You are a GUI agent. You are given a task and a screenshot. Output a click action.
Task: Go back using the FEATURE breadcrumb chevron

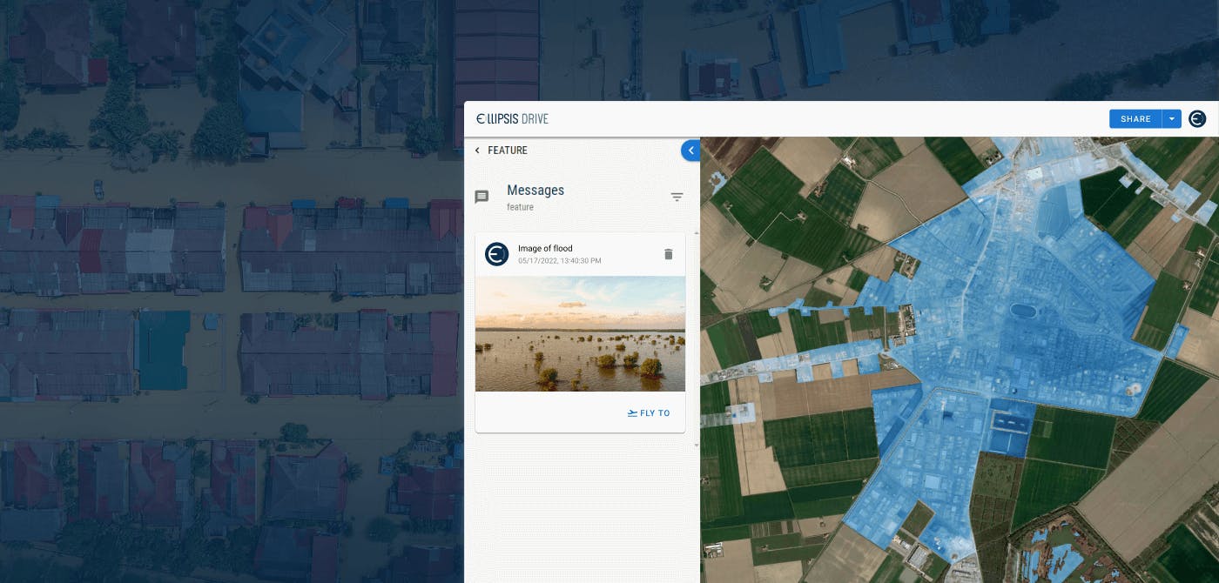476,150
